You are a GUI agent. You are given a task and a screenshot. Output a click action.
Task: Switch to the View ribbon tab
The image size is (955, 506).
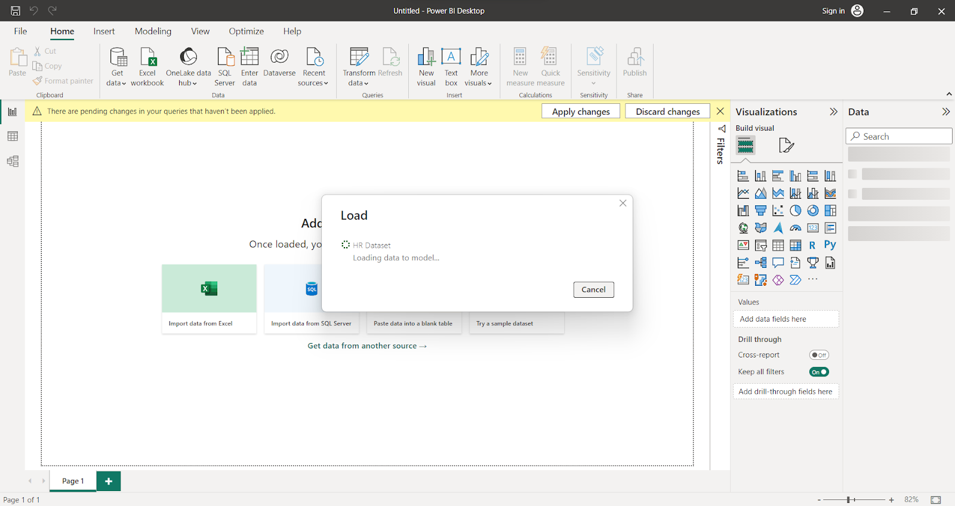(x=200, y=31)
